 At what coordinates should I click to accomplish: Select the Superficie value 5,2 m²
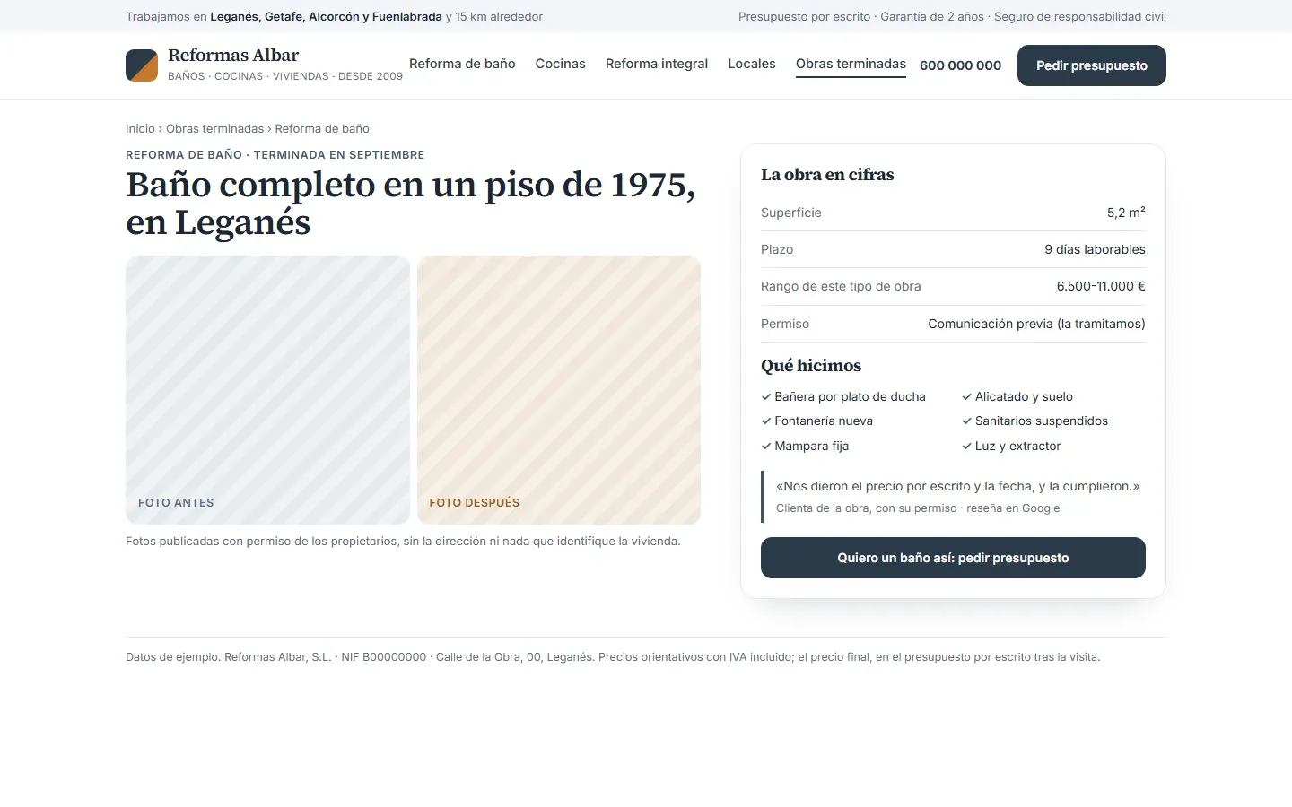[1126, 213]
